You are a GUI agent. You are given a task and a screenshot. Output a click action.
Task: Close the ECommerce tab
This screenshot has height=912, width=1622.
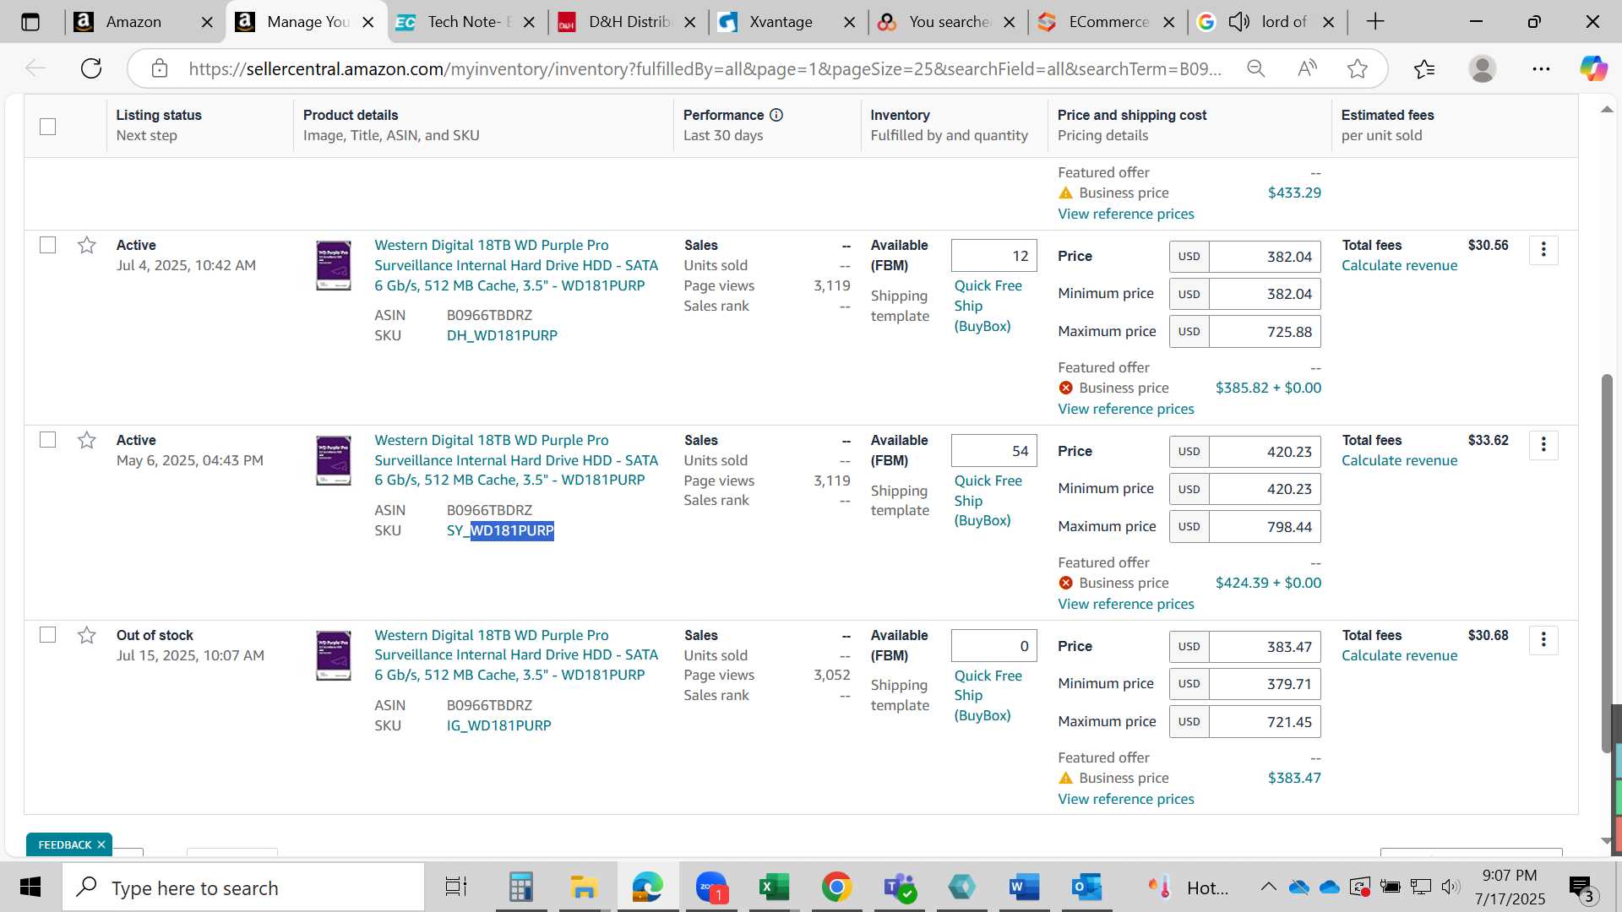pos(1169,22)
